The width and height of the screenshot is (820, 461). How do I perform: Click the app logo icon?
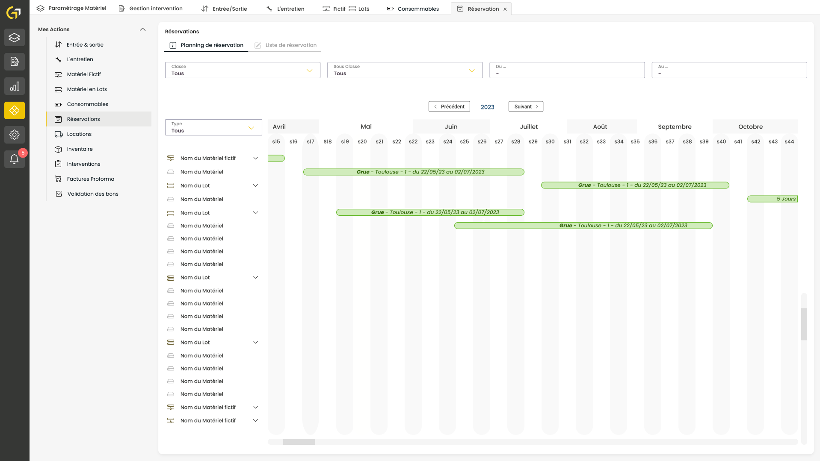14,13
